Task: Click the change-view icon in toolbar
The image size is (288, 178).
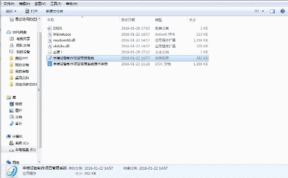Action: (x=257, y=11)
